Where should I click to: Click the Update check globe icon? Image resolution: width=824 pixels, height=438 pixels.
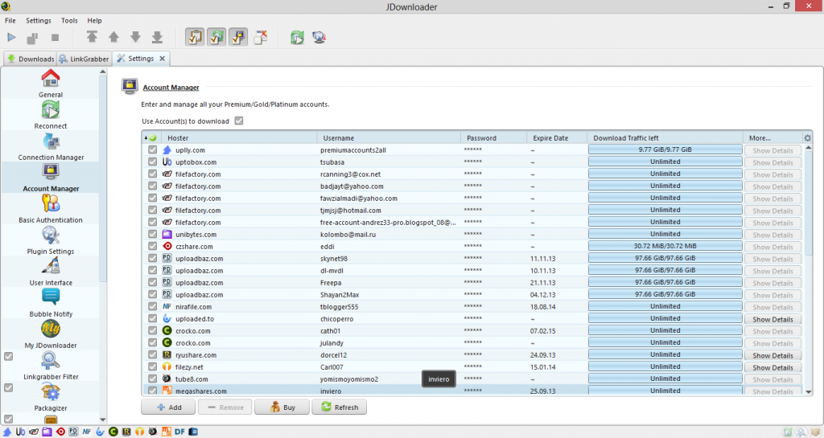[x=319, y=37]
